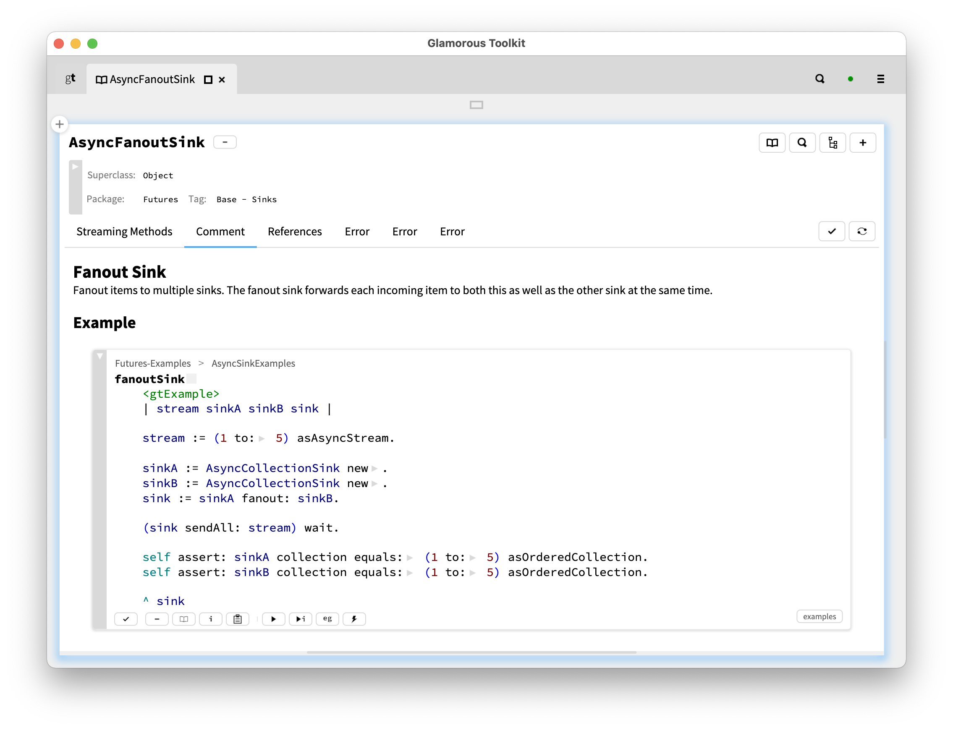Open the class hierarchy tree icon

pos(833,143)
